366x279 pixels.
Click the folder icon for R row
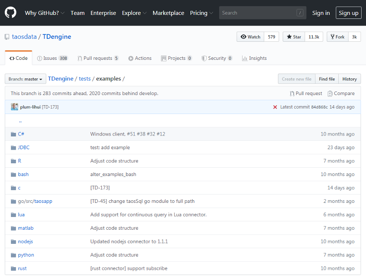pos(13,161)
